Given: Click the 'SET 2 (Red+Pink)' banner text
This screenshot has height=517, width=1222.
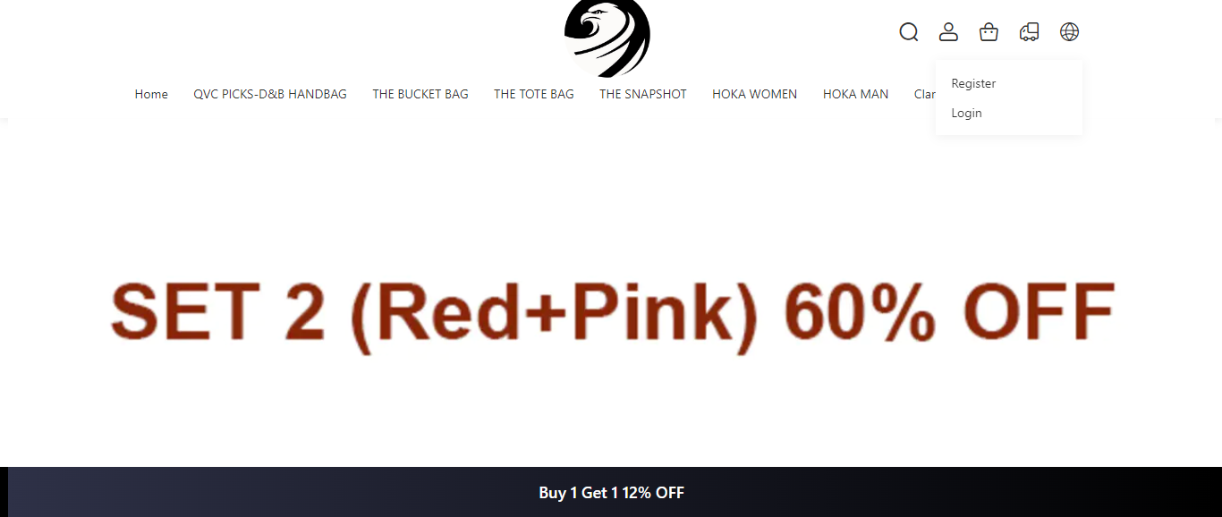Looking at the screenshot, I should 434,314.
